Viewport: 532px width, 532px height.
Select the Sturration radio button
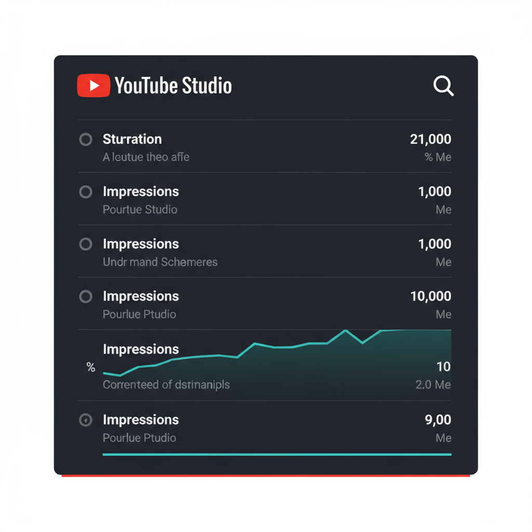[86, 139]
